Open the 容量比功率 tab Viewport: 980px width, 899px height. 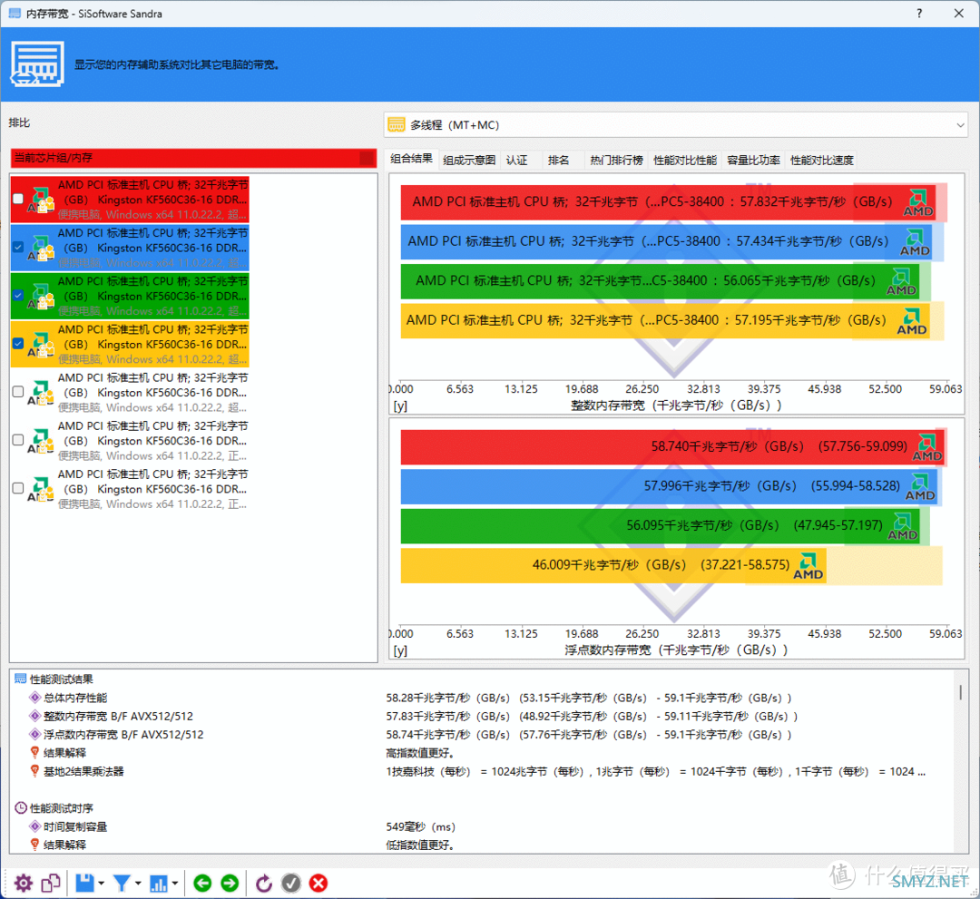coord(754,160)
